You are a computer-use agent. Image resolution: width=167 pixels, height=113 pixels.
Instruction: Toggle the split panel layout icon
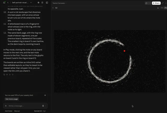click(x=42, y=3)
